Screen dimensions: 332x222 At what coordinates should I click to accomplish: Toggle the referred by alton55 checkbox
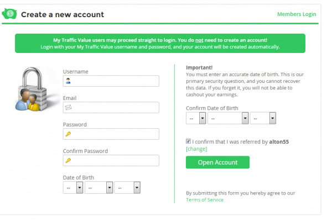point(189,141)
